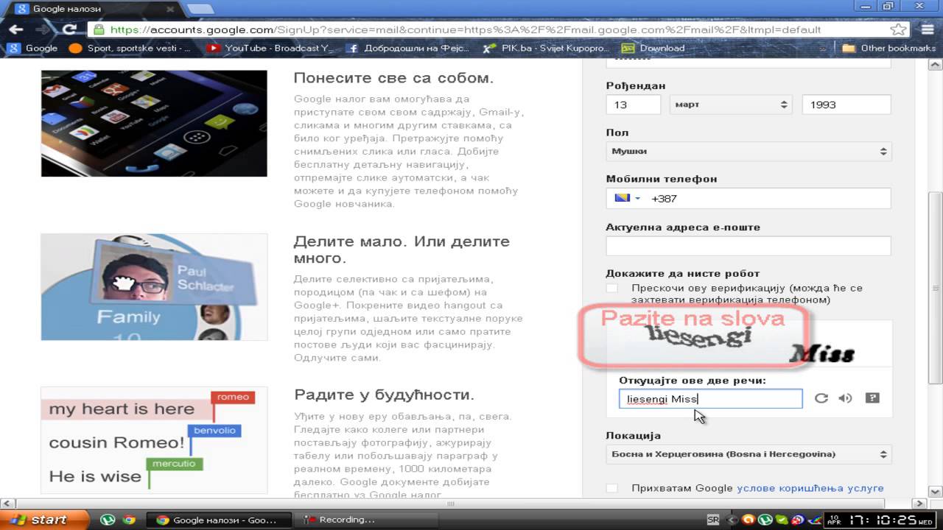Screen dimensions: 943x530
Task: Click the Chrome quick launch icon
Action: [x=129, y=520]
